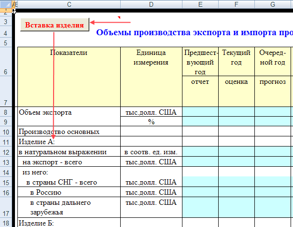293x227 pixels.
Task: Select row 8 header
Action: point(6,112)
